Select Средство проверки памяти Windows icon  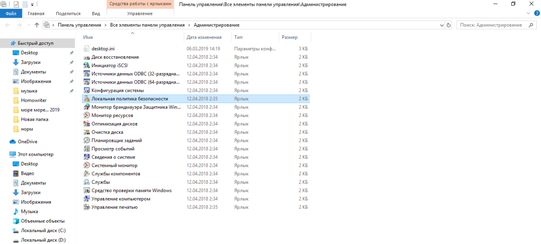click(86, 191)
